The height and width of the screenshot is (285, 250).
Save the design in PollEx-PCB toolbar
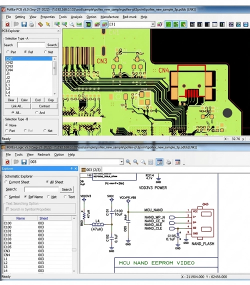pyautogui.click(x=24, y=24)
